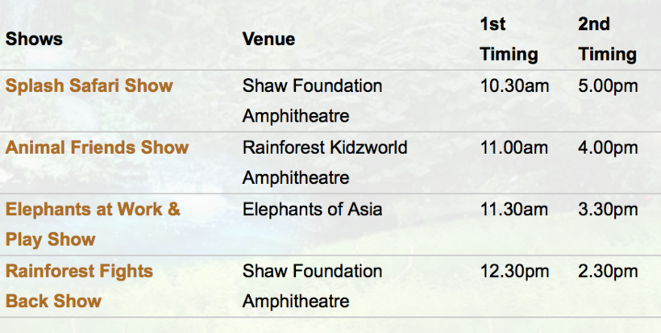This screenshot has width=661, height=333.
Task: Click Rainforest Fights Back Show's Shaw Foundation venue
Action: pos(312,285)
